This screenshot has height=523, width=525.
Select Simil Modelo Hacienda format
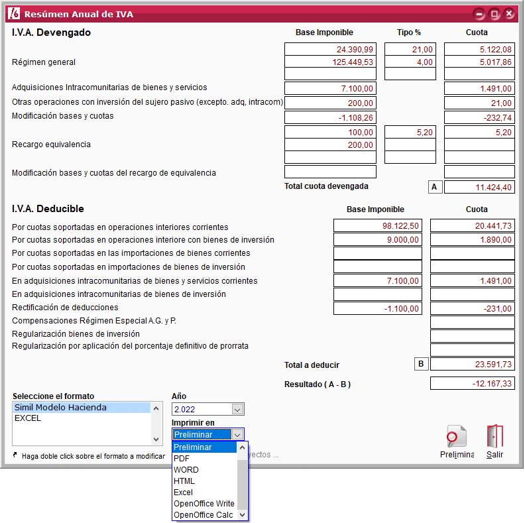(82, 408)
